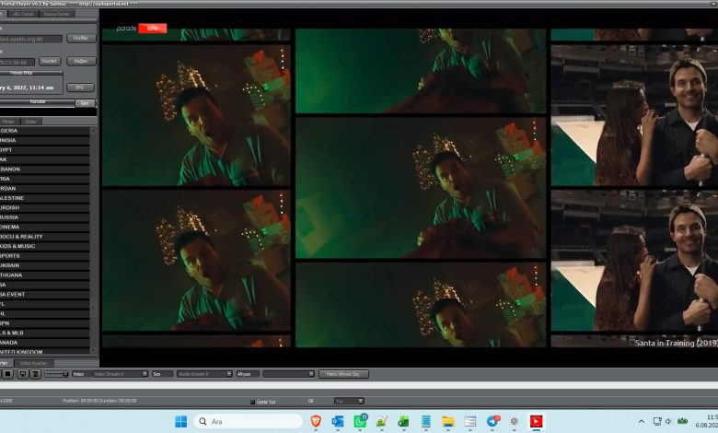The height and width of the screenshot is (433, 718).
Task: Click the Stop playback button
Action: (x=7, y=374)
